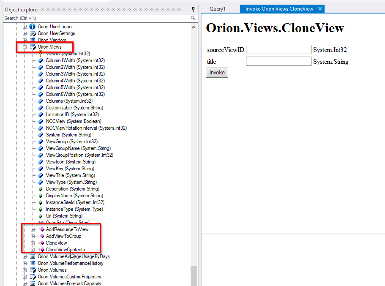Click the Orion.VolumeAverageUsageByDays table icon
This screenshot has height=286, width=385.
tap(33, 256)
